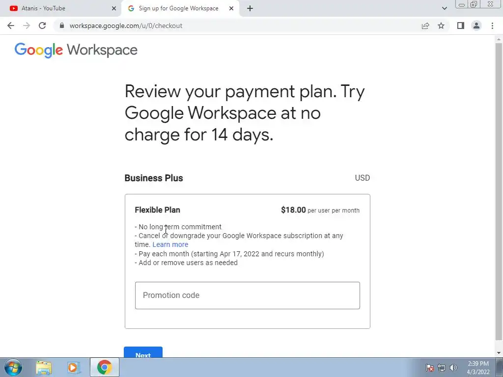Click the browser forward arrow
Image resolution: width=503 pixels, height=377 pixels.
(x=27, y=26)
